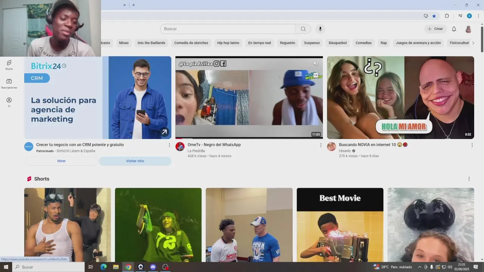Open Suscripciones in the sidebar

click(9, 84)
